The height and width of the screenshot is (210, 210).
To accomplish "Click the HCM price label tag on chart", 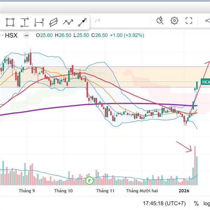I will [205, 82].
